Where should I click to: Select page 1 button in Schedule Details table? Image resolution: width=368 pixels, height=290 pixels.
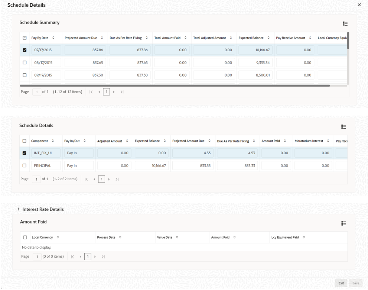pos(101,179)
